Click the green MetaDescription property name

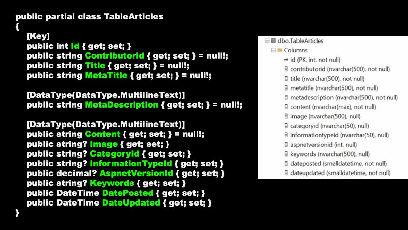point(122,105)
